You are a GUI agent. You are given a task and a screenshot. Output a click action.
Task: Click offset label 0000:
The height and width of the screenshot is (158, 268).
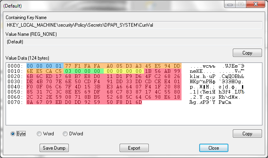15,66
